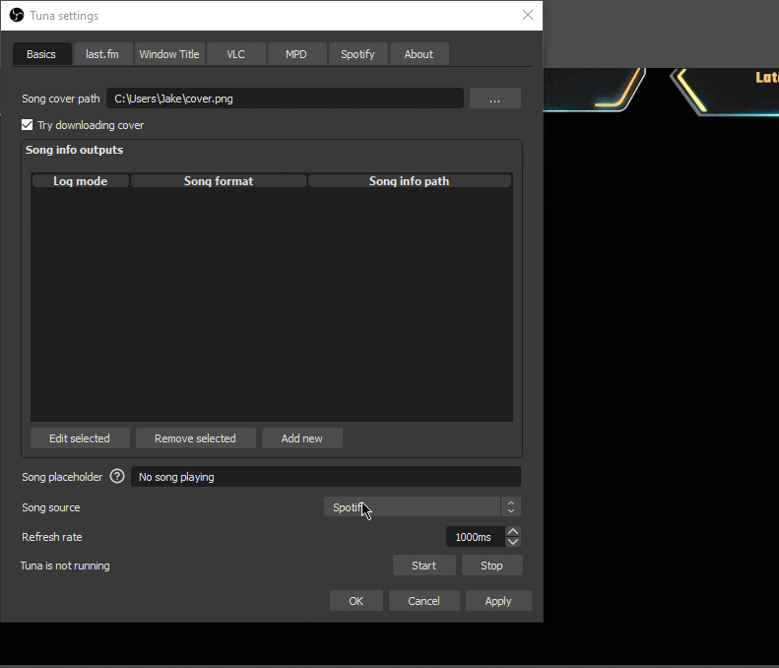
Task: Open the Basics tab
Action: pos(41,54)
